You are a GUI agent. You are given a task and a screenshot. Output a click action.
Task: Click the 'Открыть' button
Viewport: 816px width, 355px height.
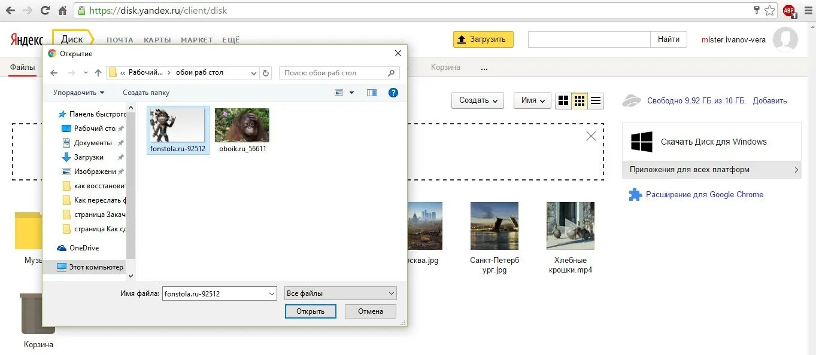pos(311,311)
